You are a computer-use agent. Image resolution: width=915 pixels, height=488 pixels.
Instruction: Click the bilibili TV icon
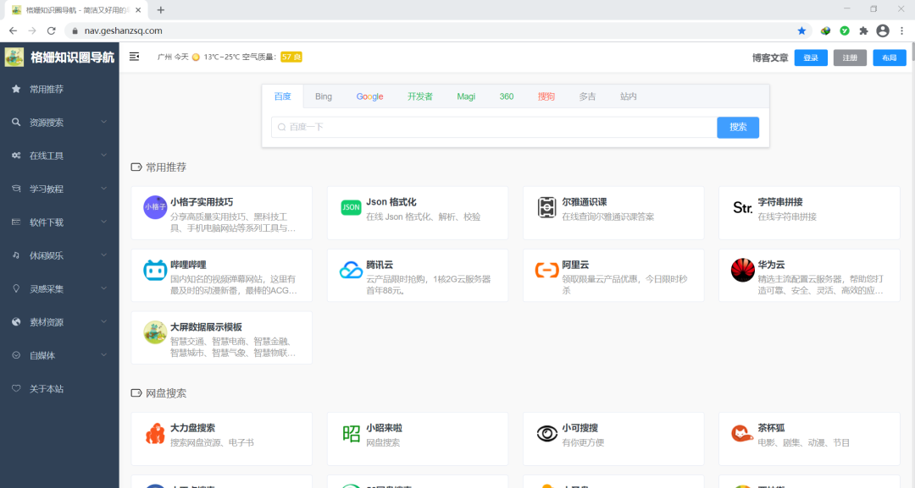click(x=155, y=270)
